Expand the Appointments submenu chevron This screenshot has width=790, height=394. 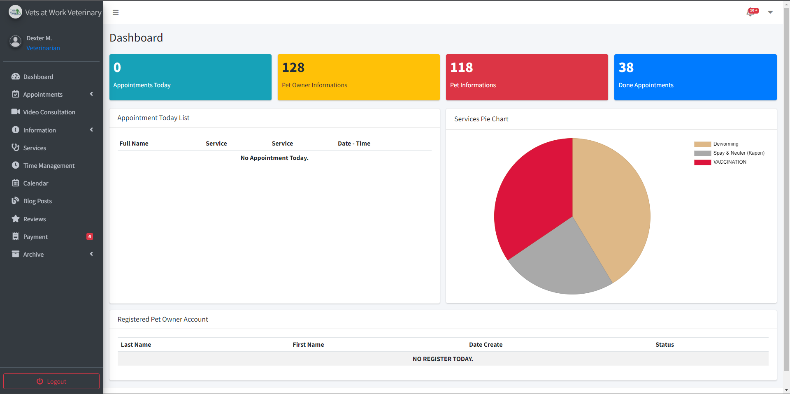point(91,94)
